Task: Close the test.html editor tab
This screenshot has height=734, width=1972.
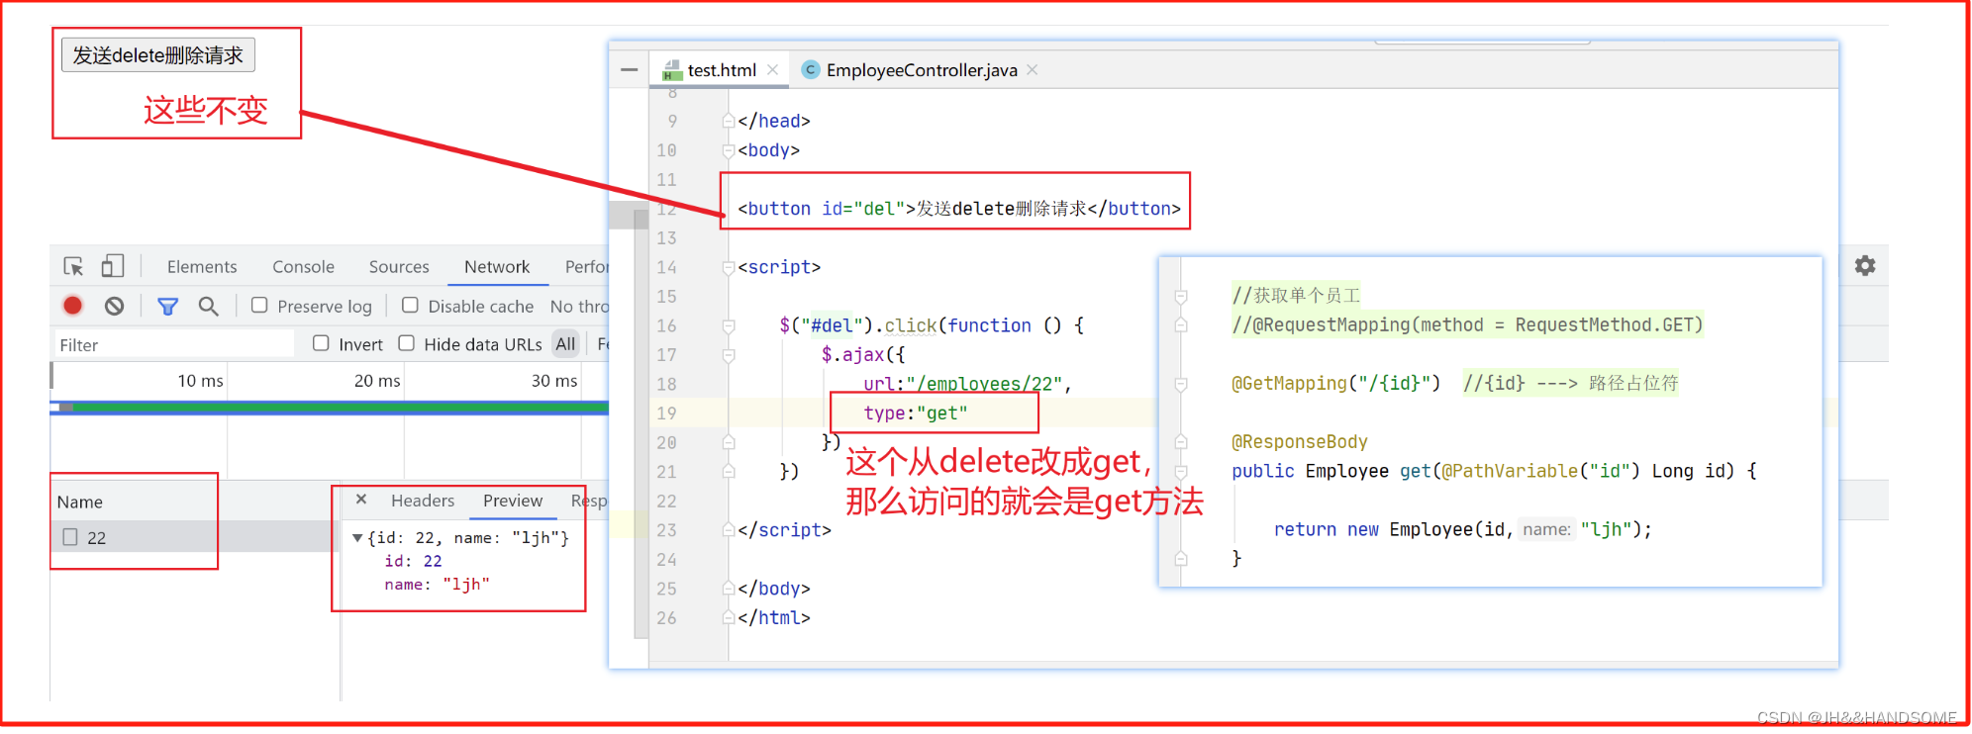Action: (x=773, y=70)
